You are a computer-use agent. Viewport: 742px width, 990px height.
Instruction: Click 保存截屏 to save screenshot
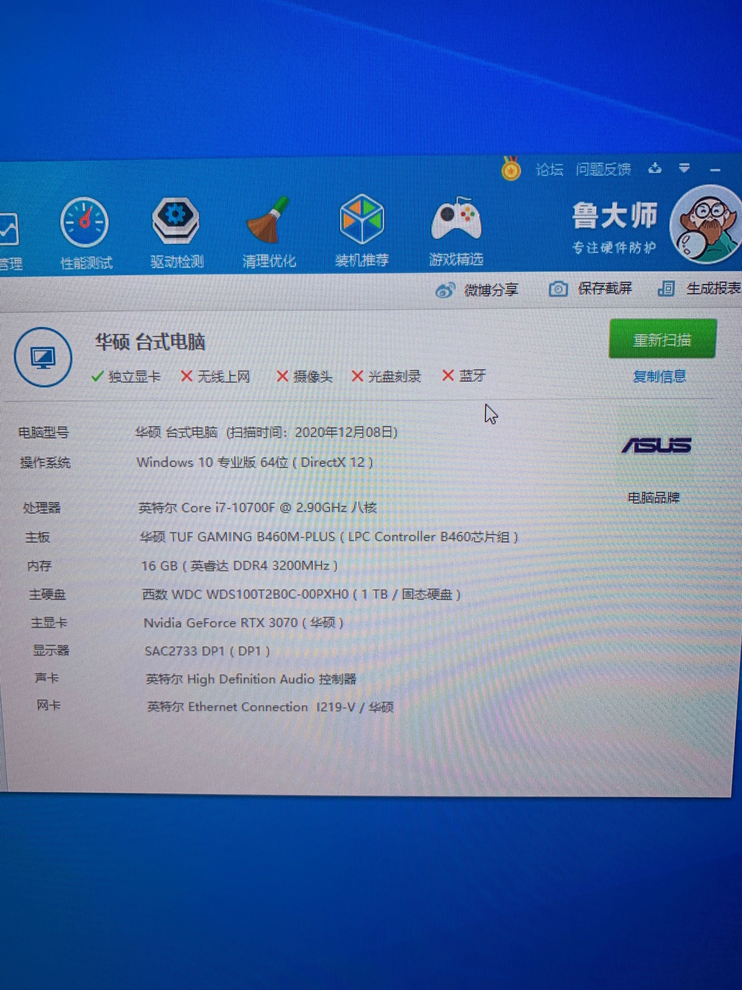pyautogui.click(x=605, y=289)
